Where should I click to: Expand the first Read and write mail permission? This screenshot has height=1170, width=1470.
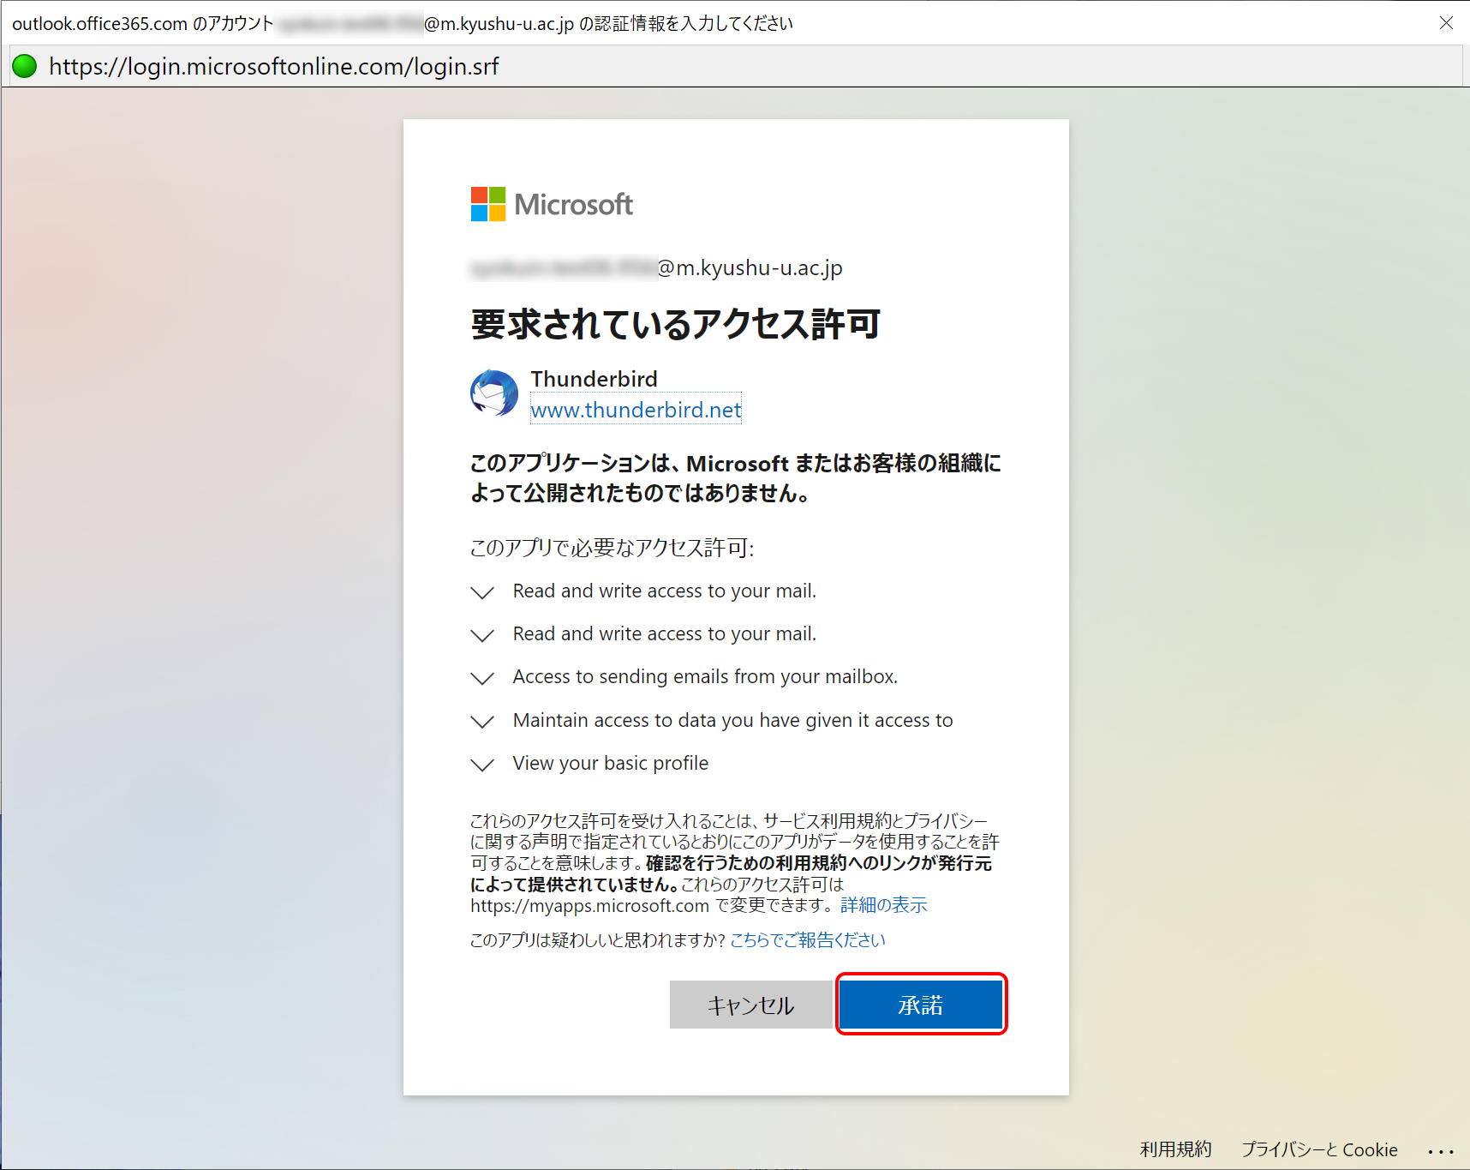(x=483, y=592)
